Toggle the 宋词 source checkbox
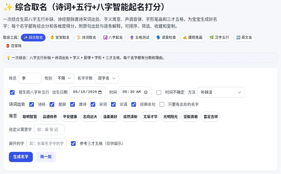 (x=93, y=105)
